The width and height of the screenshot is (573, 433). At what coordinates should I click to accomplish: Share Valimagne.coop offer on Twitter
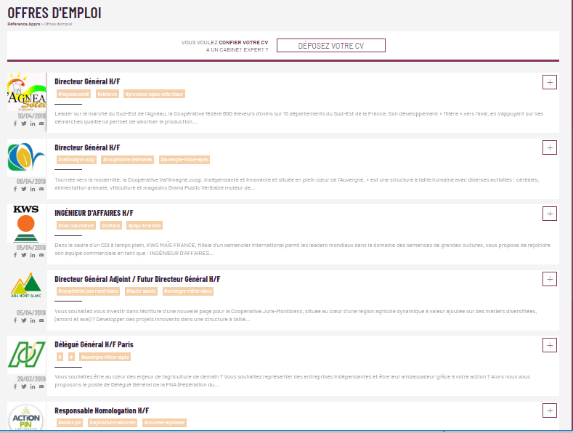click(x=24, y=189)
